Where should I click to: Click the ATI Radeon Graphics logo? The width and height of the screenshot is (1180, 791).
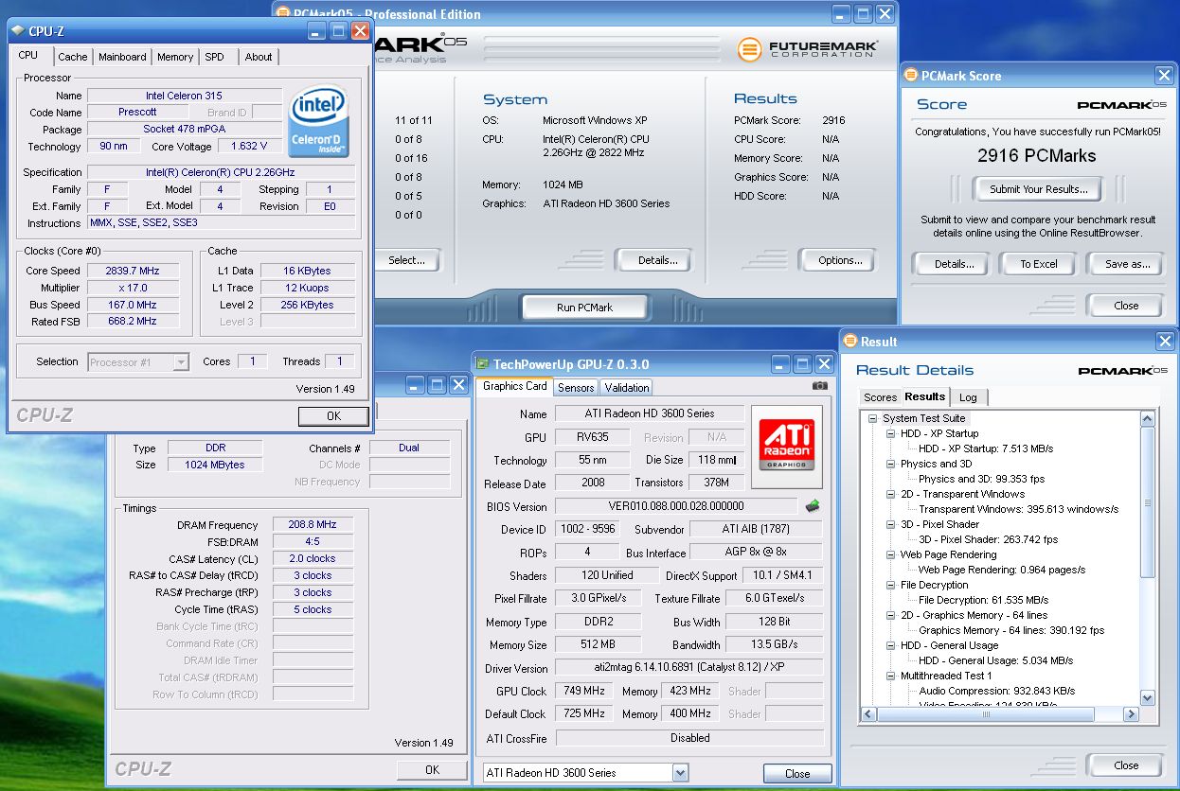coord(786,446)
